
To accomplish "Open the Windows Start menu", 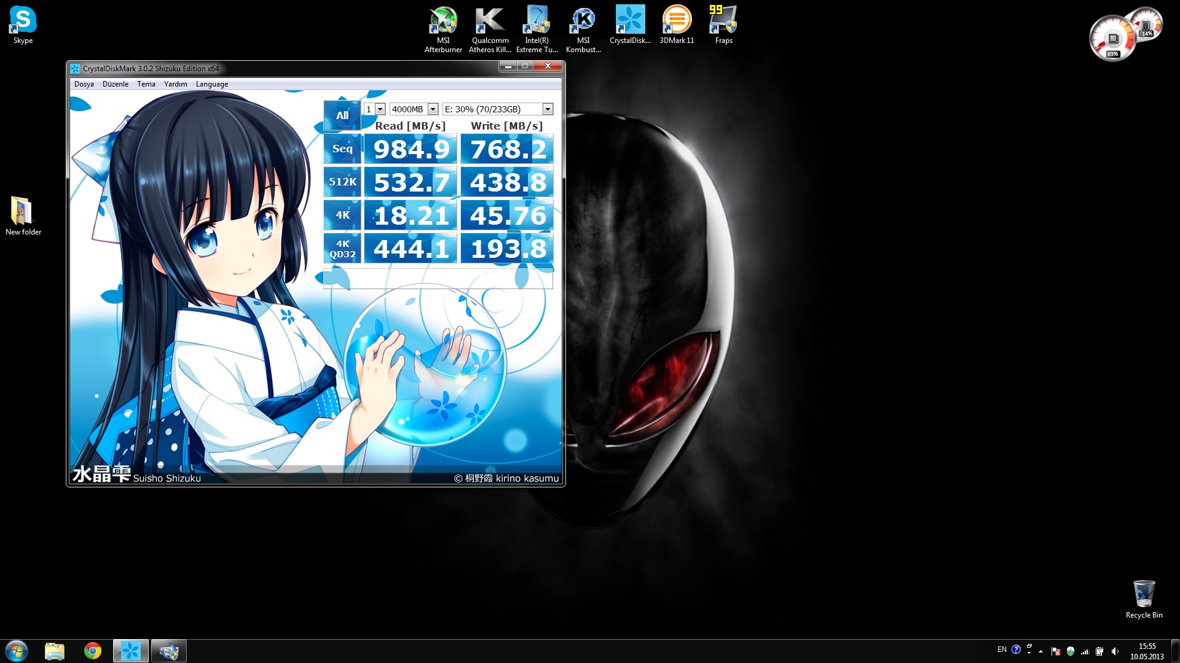I will tap(17, 651).
